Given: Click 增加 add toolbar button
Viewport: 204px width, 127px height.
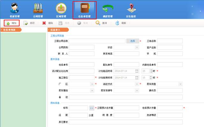Looking at the screenshot, I should (11, 23).
